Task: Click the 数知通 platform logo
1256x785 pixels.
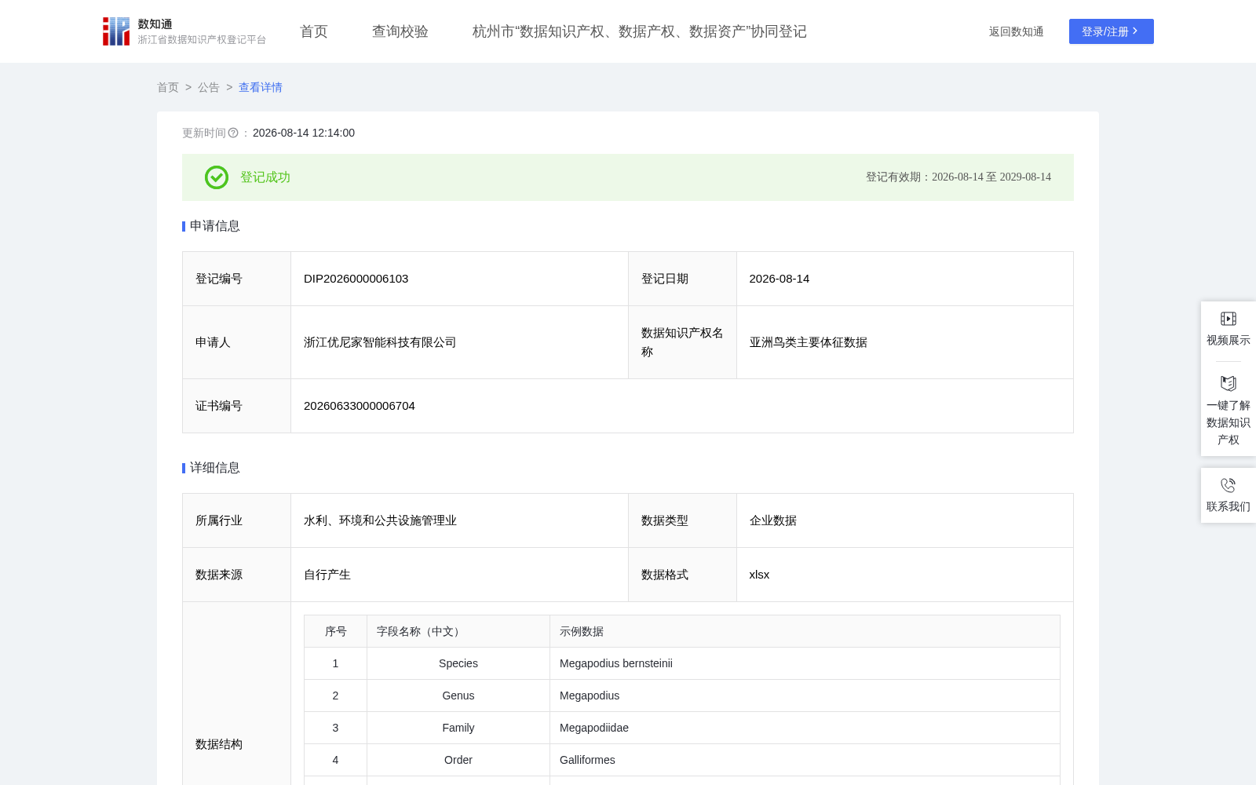Action: tap(184, 31)
